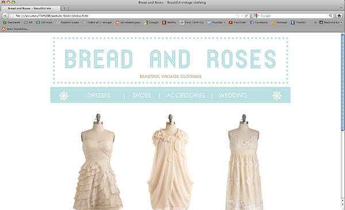Open the Student Loan bookmark
345x210 pixels.
click(67, 22)
